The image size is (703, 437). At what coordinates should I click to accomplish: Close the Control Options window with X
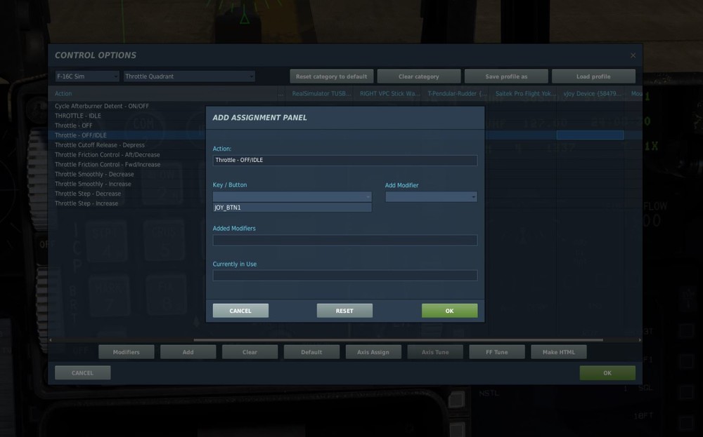[x=633, y=55]
